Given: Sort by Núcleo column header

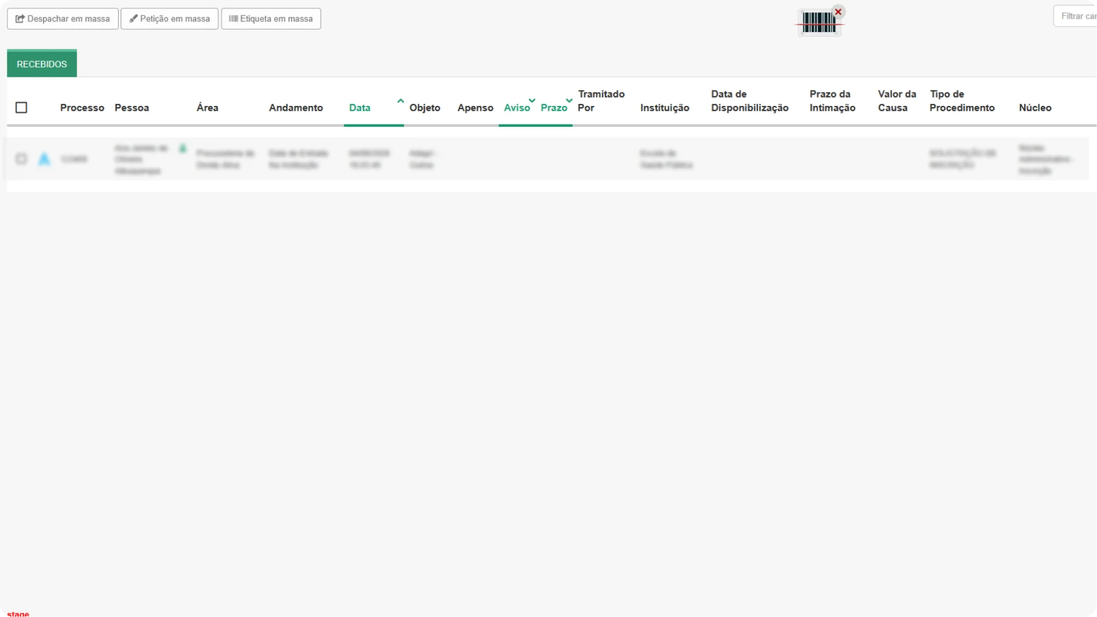Looking at the screenshot, I should click(1035, 108).
